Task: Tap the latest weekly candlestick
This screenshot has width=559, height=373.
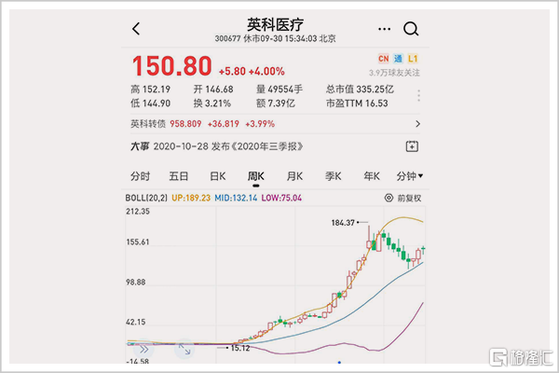Action: click(x=423, y=250)
